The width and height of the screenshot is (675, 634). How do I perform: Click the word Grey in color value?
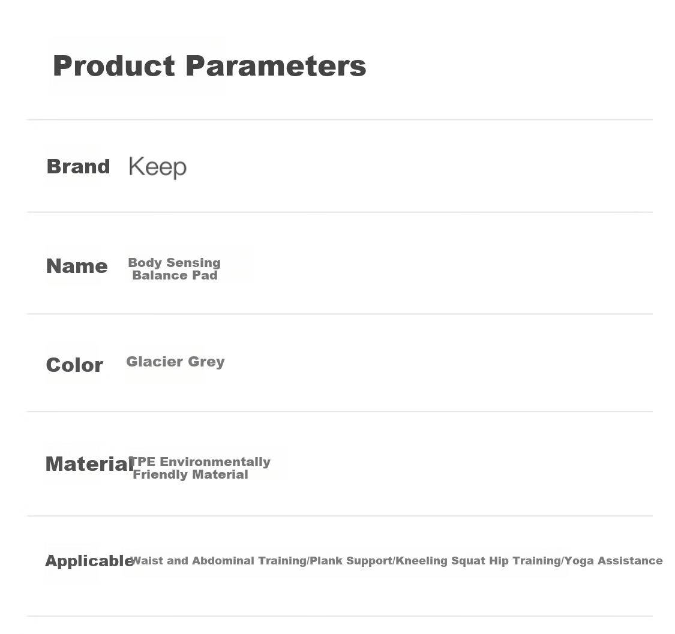point(206,362)
